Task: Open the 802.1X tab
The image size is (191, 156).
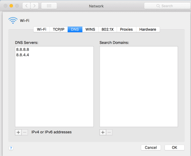Action: (x=108, y=29)
